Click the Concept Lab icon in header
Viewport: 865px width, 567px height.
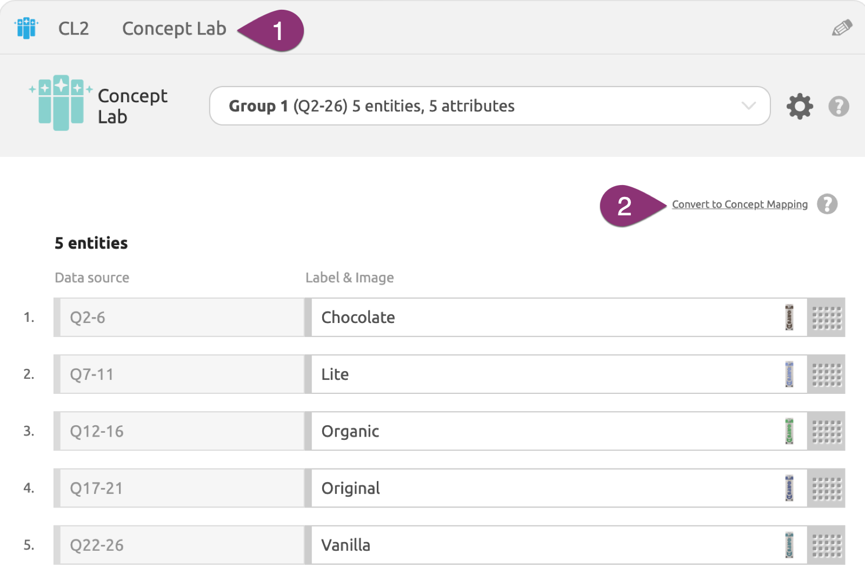pos(26,28)
